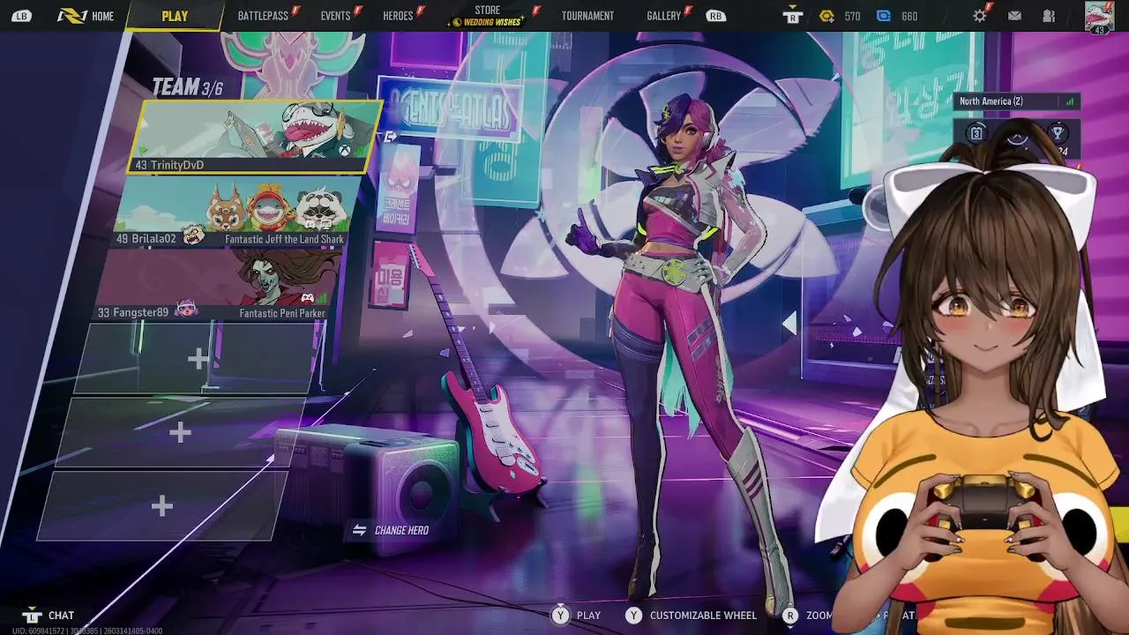Open the trophy achievements icon
Viewport: 1129px width, 635px height.
tap(1058, 133)
